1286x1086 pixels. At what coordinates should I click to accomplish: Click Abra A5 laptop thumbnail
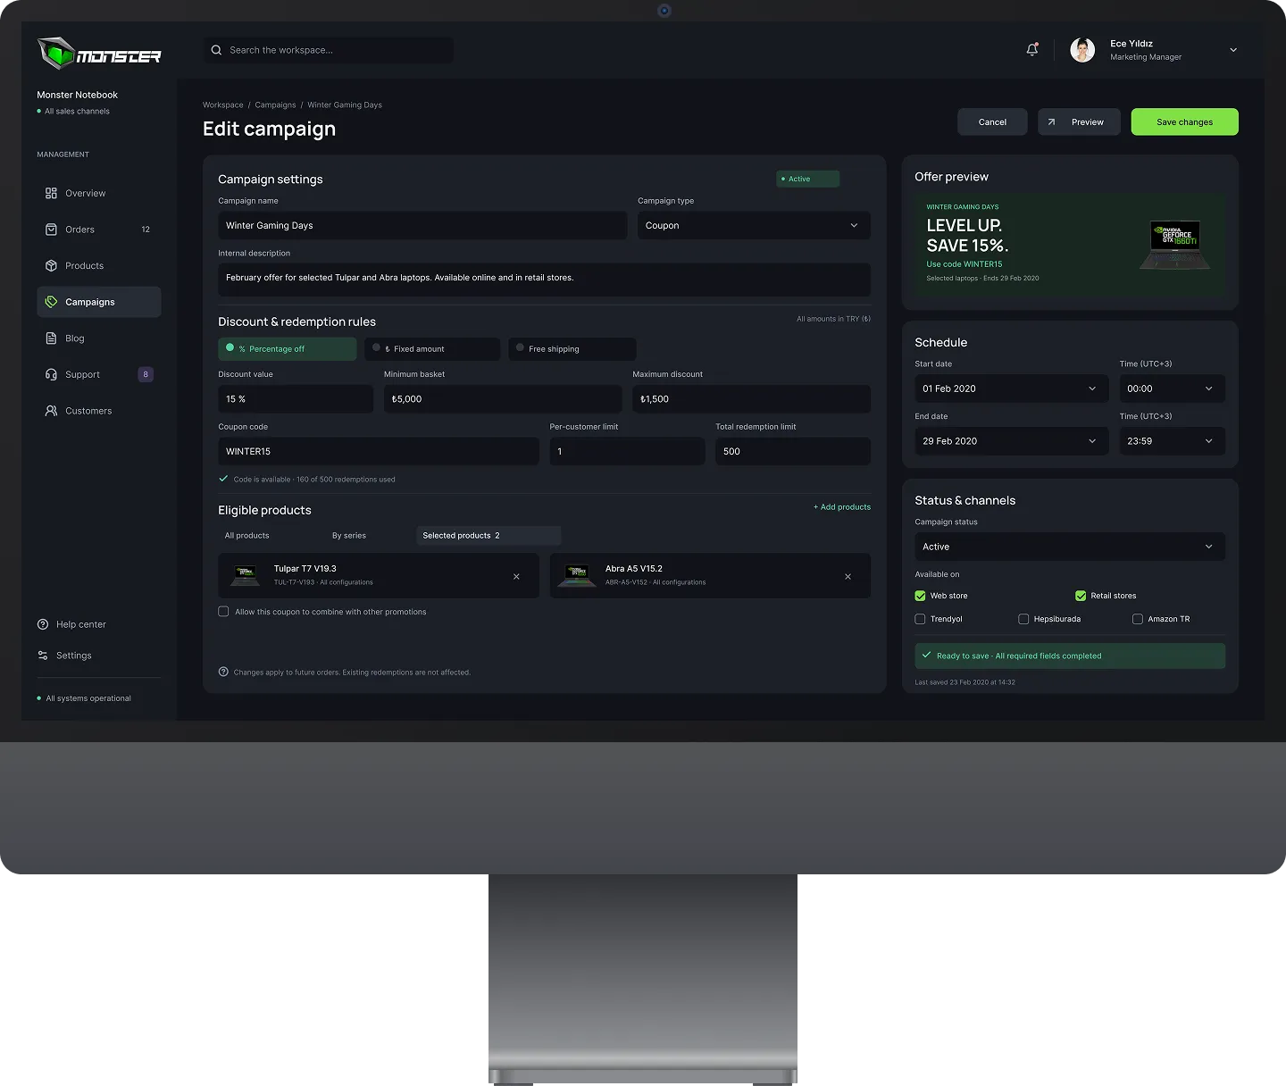pos(577,575)
